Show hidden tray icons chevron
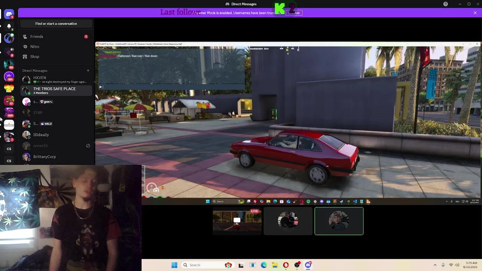The image size is (482, 271). (x=435, y=265)
